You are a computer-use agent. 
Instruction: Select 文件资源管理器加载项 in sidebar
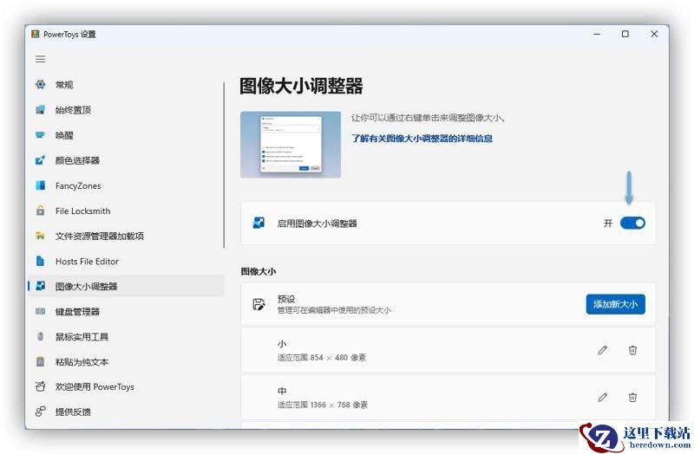(126, 236)
